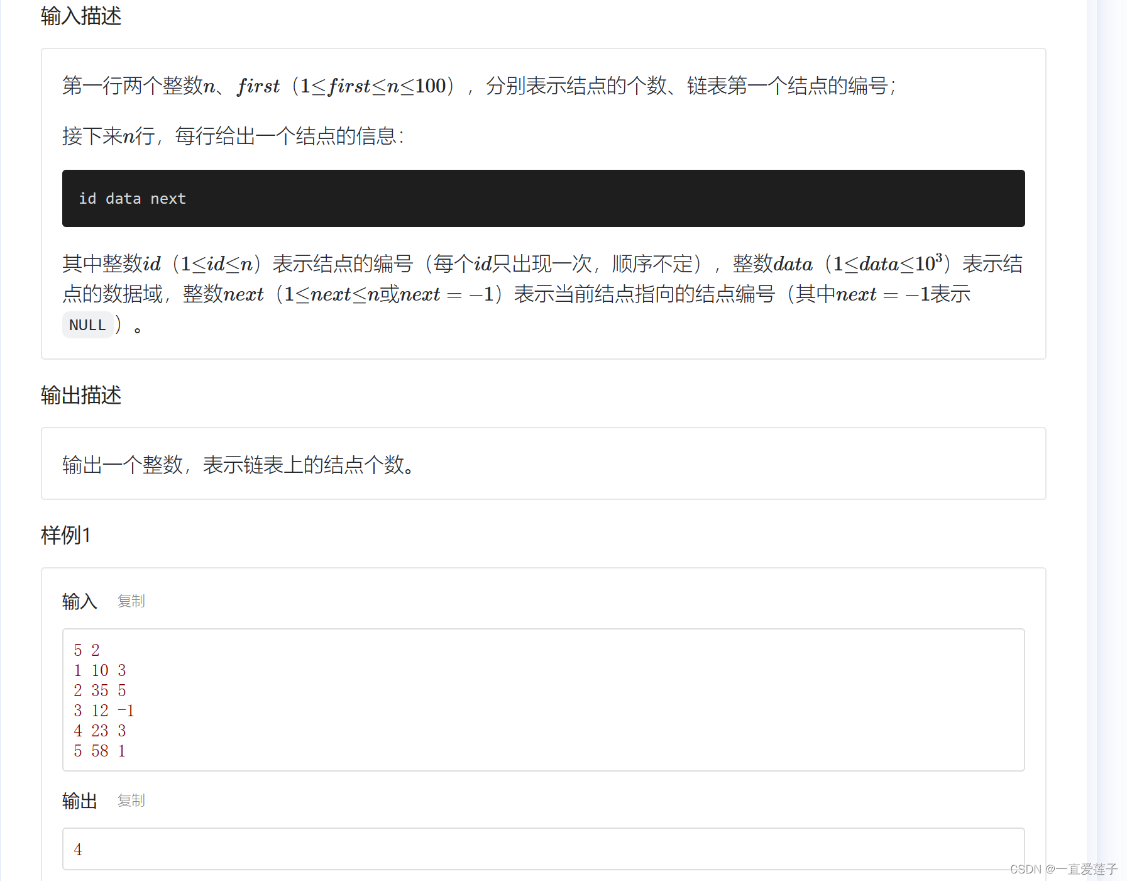Click the paragraph starting 其中整数id

(543, 294)
